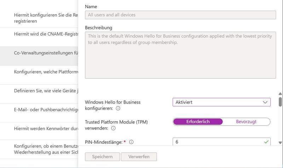
Task: Click the Speichern button
Action: 102,157
